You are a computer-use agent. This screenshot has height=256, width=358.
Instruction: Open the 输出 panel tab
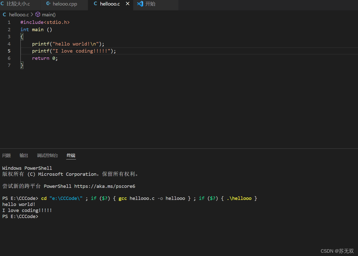point(24,155)
